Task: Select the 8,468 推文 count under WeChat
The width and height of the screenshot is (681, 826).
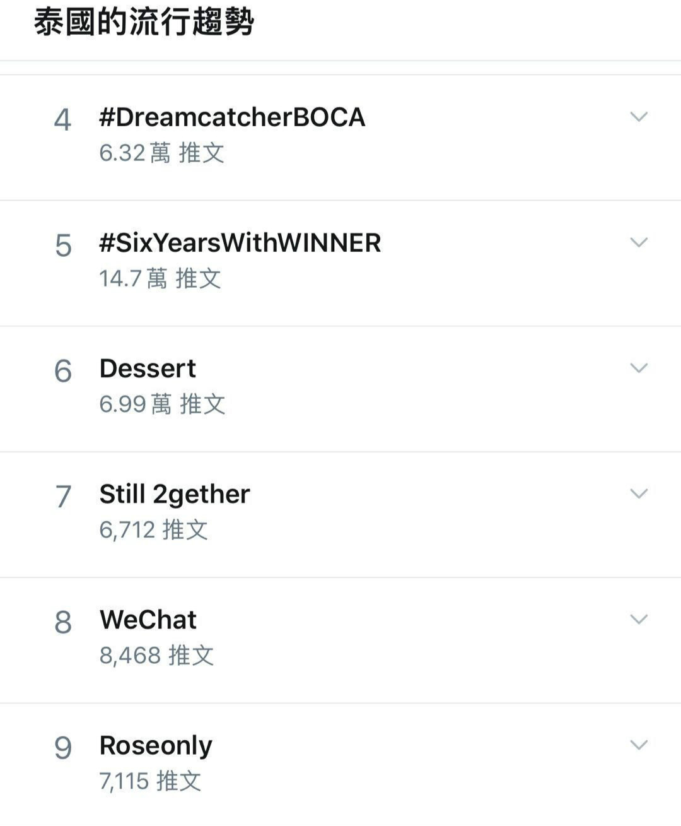Action: (x=156, y=655)
